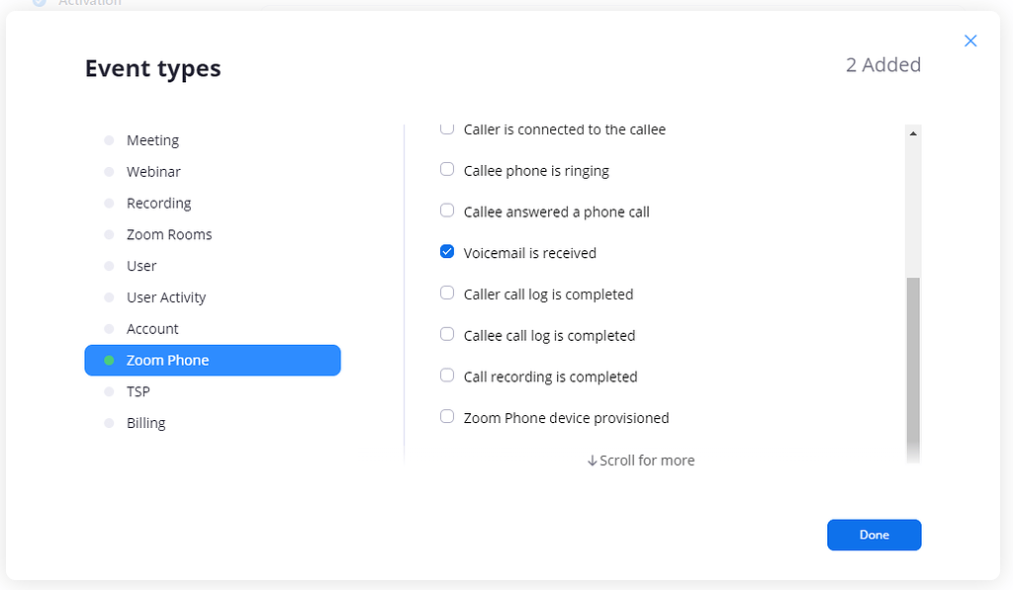This screenshot has width=1013, height=590.
Task: Enable Callee phone is ringing
Action: tap(446, 169)
